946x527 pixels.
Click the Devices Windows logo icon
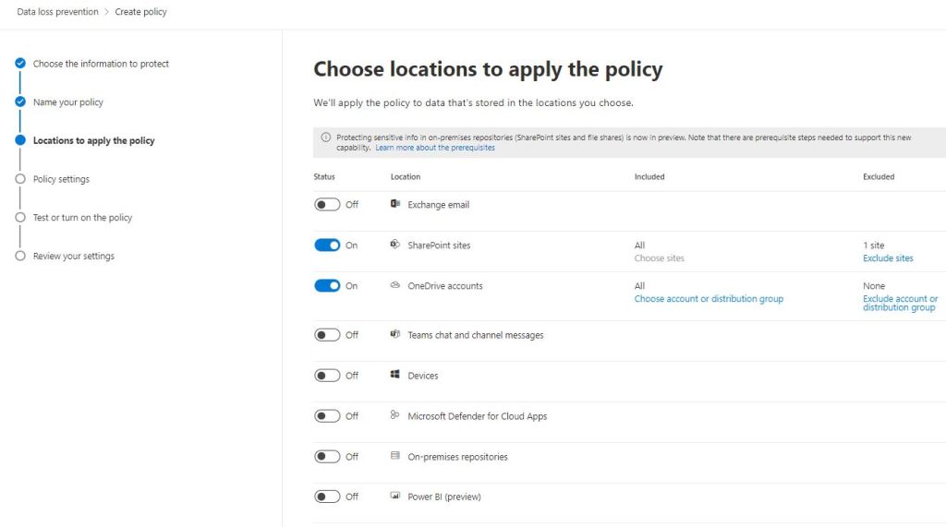[395, 375]
